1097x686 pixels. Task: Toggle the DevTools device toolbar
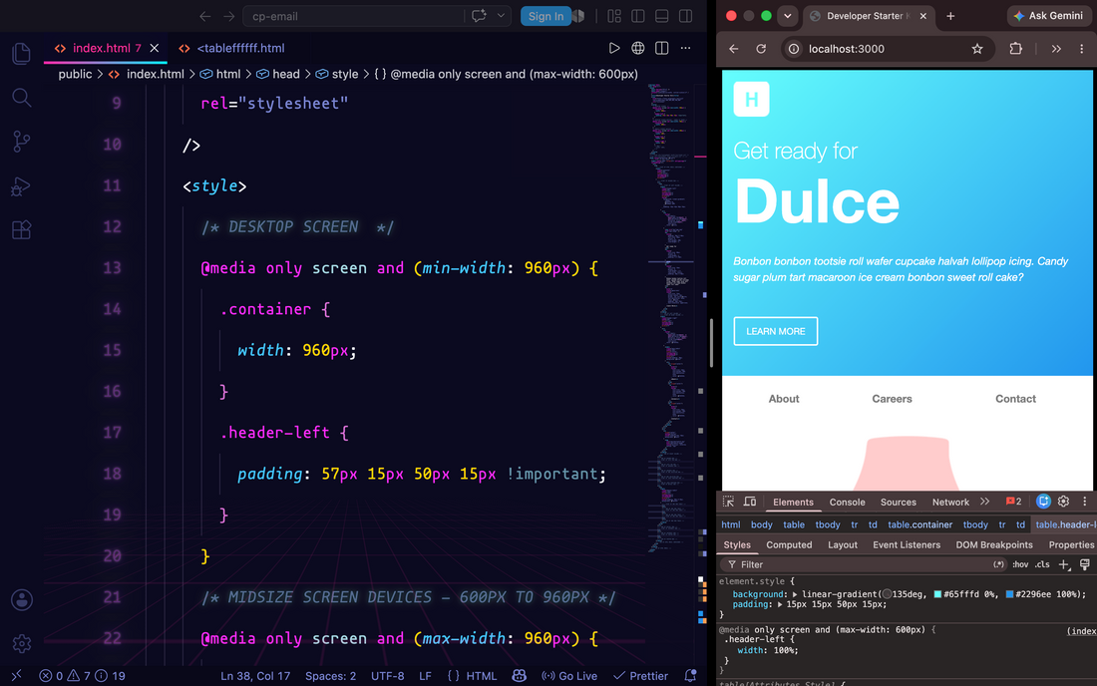point(750,503)
